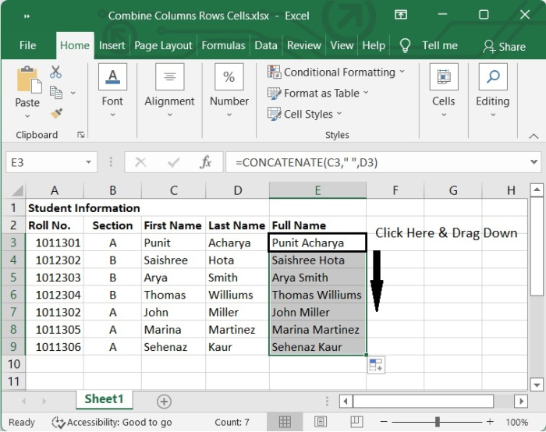The height and width of the screenshot is (432, 546).
Task: Switch to Normal view in status bar
Action: 285,422
